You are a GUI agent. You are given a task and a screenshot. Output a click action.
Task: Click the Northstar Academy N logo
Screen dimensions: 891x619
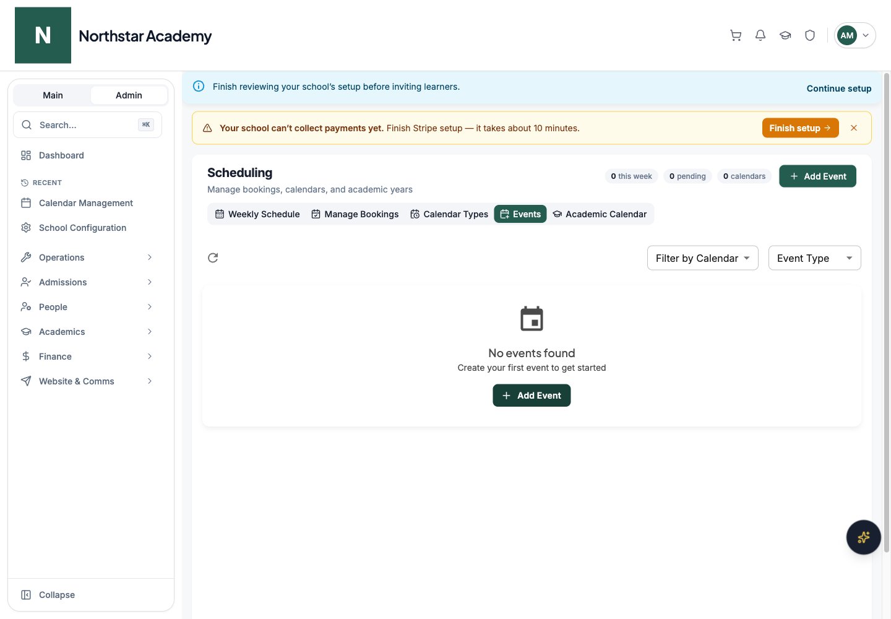click(43, 35)
